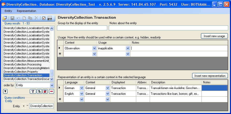Click Insert new representation button
This screenshot has height=114, width=231.
[x=210, y=76]
